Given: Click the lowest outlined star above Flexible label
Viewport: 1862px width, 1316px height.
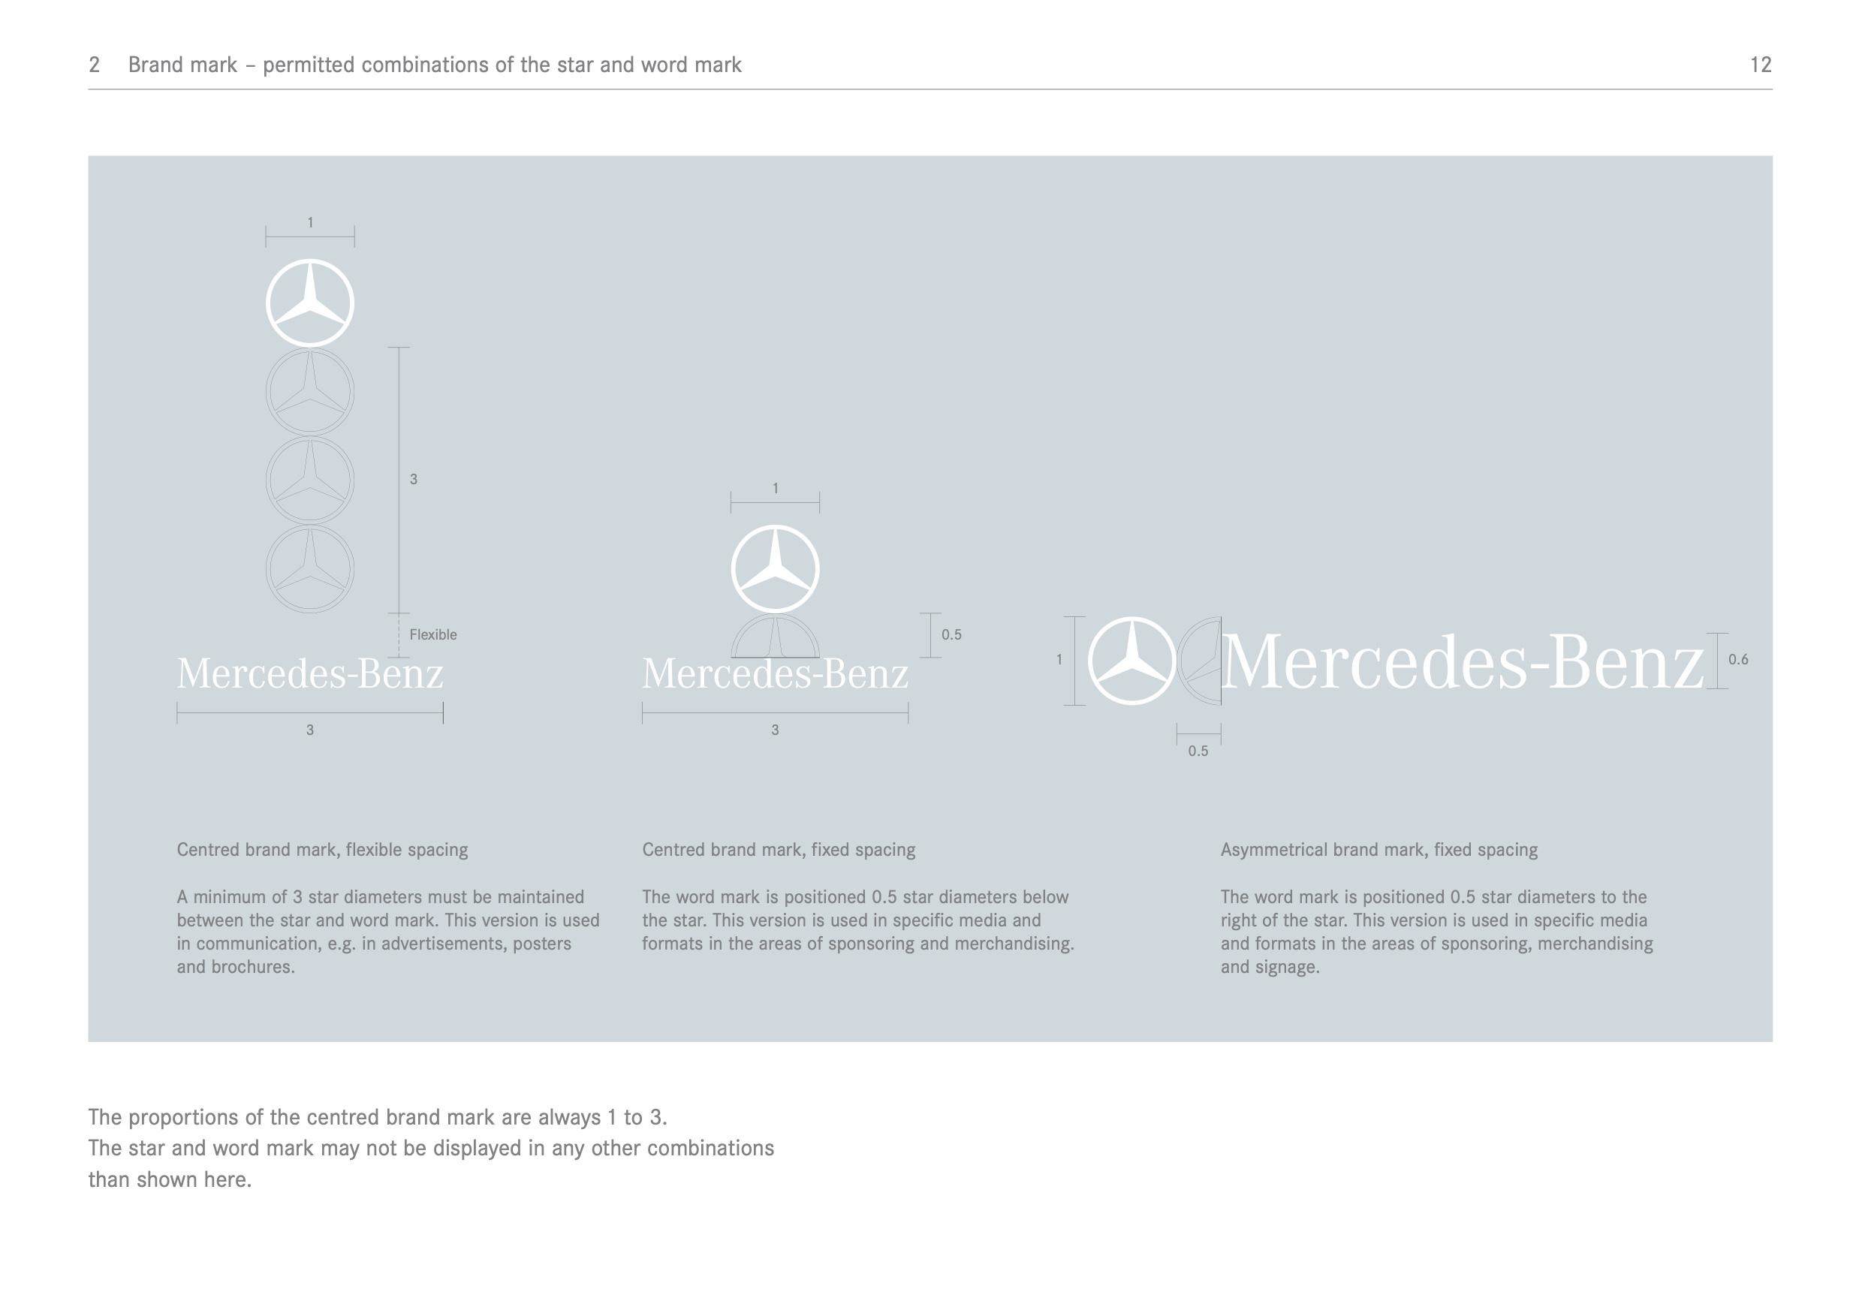Looking at the screenshot, I should click(x=310, y=569).
